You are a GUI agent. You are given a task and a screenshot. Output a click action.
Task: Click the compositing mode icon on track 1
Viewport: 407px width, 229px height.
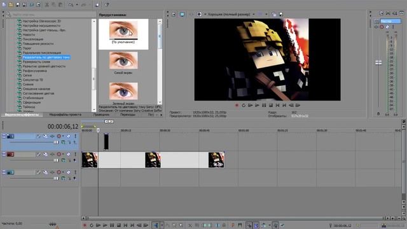tap(64, 142)
